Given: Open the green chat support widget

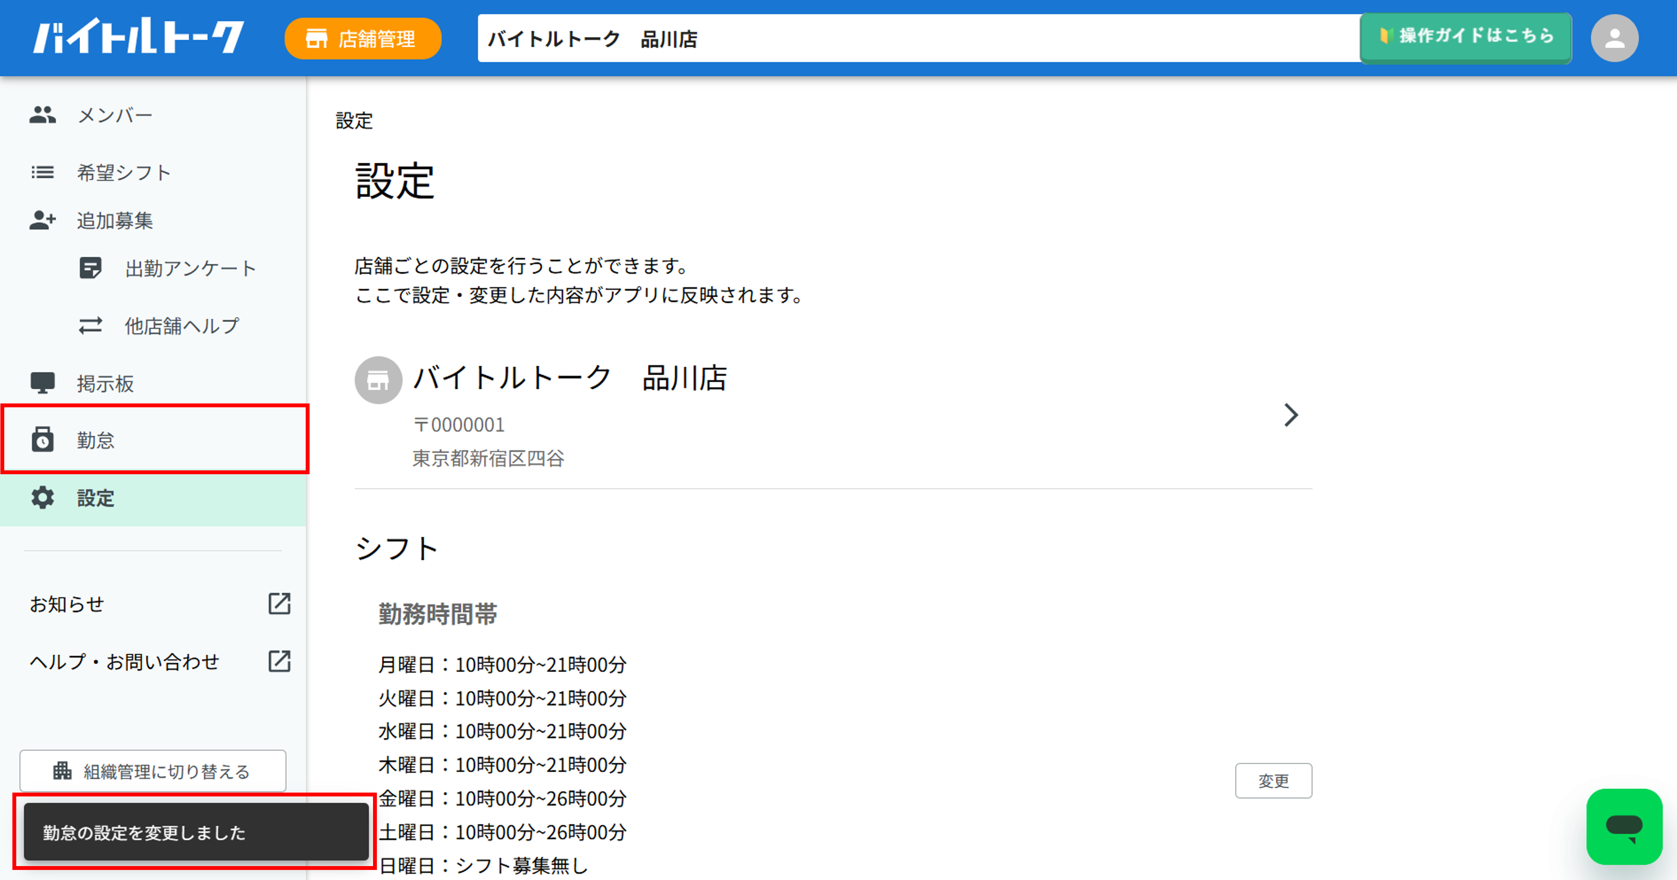Looking at the screenshot, I should click(x=1624, y=827).
